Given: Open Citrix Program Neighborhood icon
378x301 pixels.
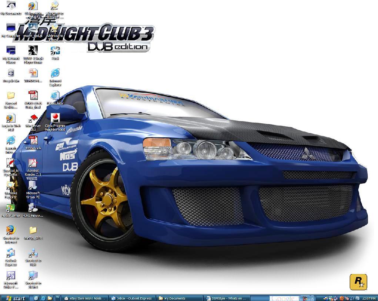Looking at the screenshot, I should [x=55, y=119].
